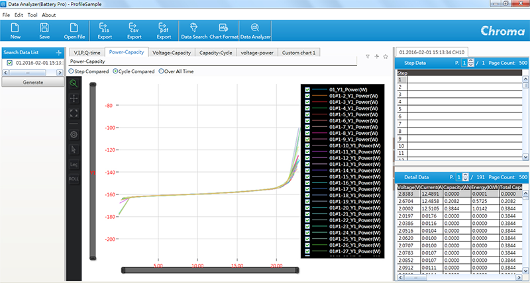Toggle the 01.2016-02-01 data list checkbox
The height and width of the screenshot is (283, 530).
[x=9, y=63]
